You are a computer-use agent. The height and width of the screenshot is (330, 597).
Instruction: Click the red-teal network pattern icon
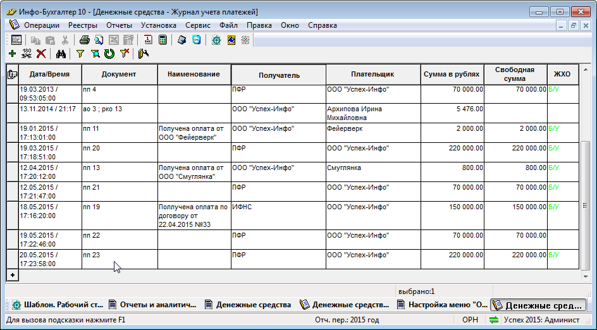pyautogui.click(x=245, y=40)
